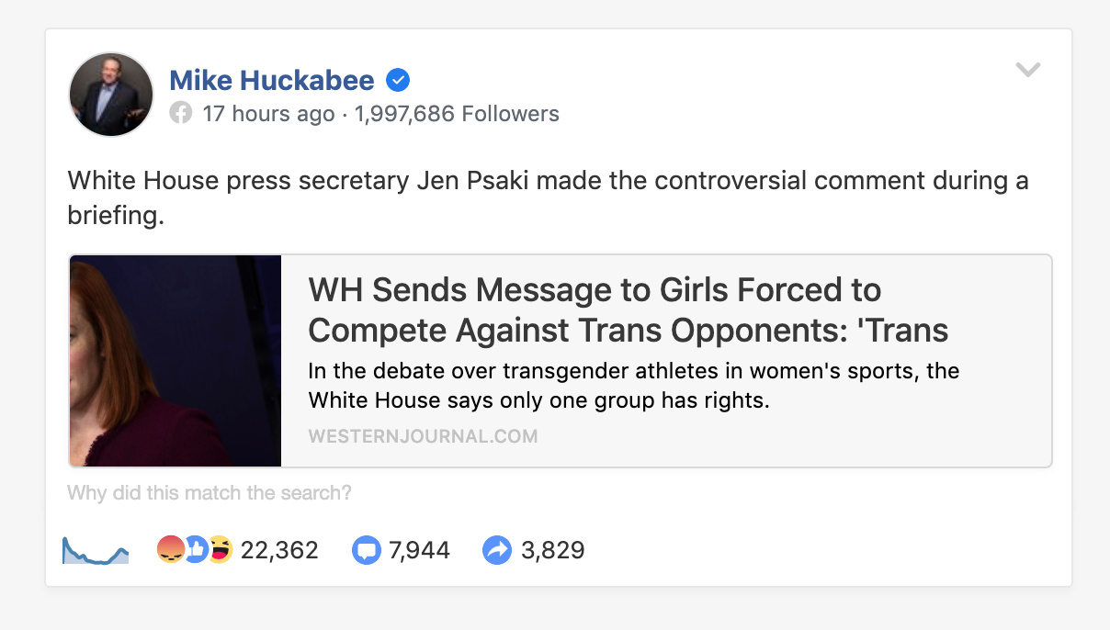The width and height of the screenshot is (1110, 630).
Task: Open 'Why did this match the search?'
Action: click(x=208, y=493)
